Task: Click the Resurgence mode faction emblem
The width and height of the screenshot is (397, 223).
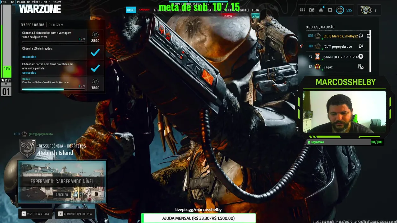Action: 28,148
